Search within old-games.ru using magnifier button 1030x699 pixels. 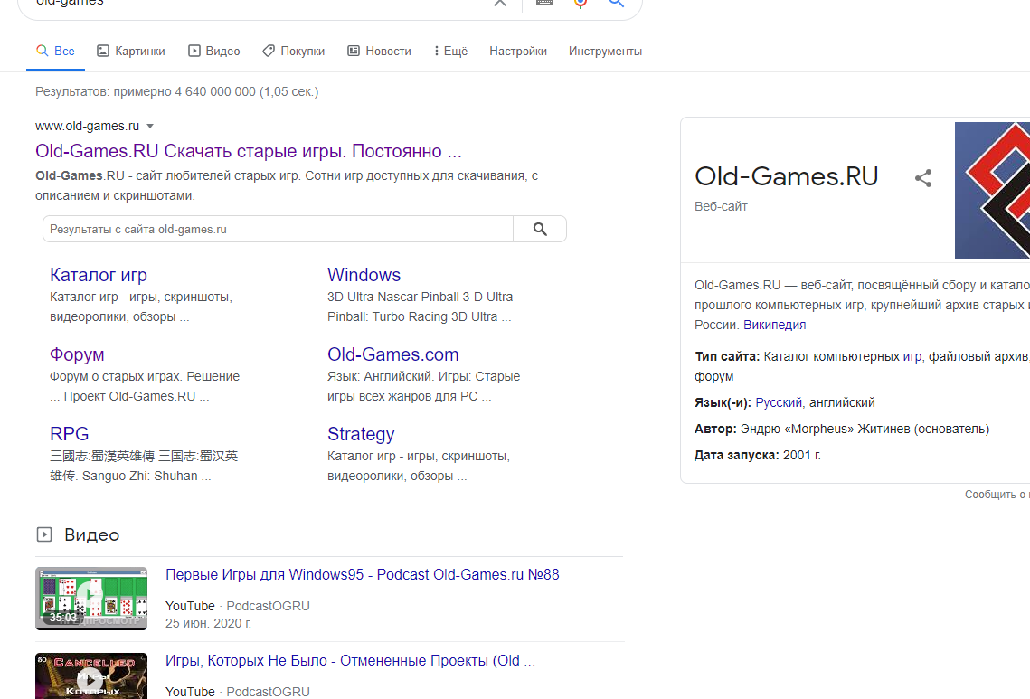click(540, 230)
